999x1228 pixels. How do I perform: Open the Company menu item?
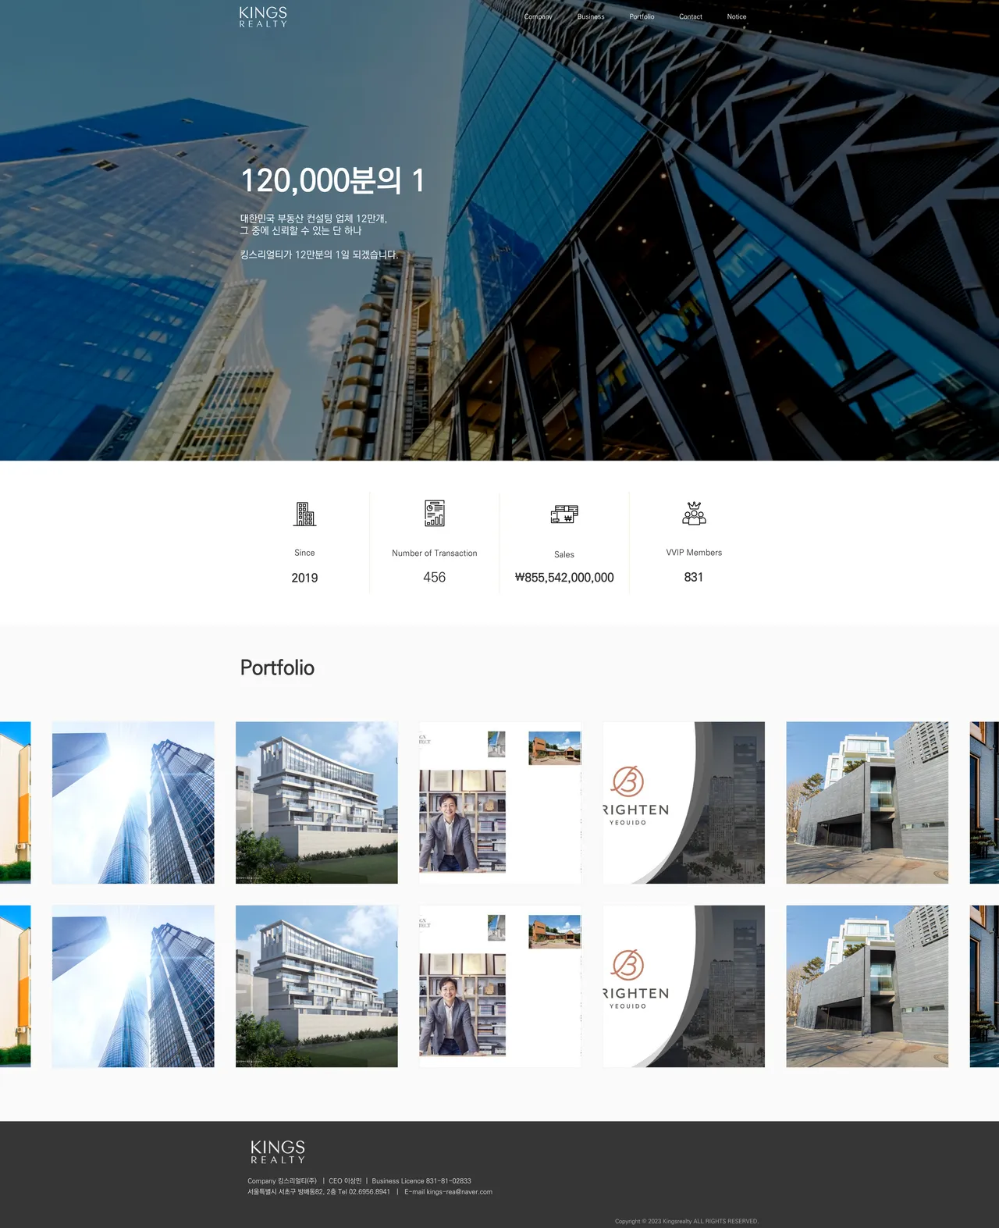point(538,16)
